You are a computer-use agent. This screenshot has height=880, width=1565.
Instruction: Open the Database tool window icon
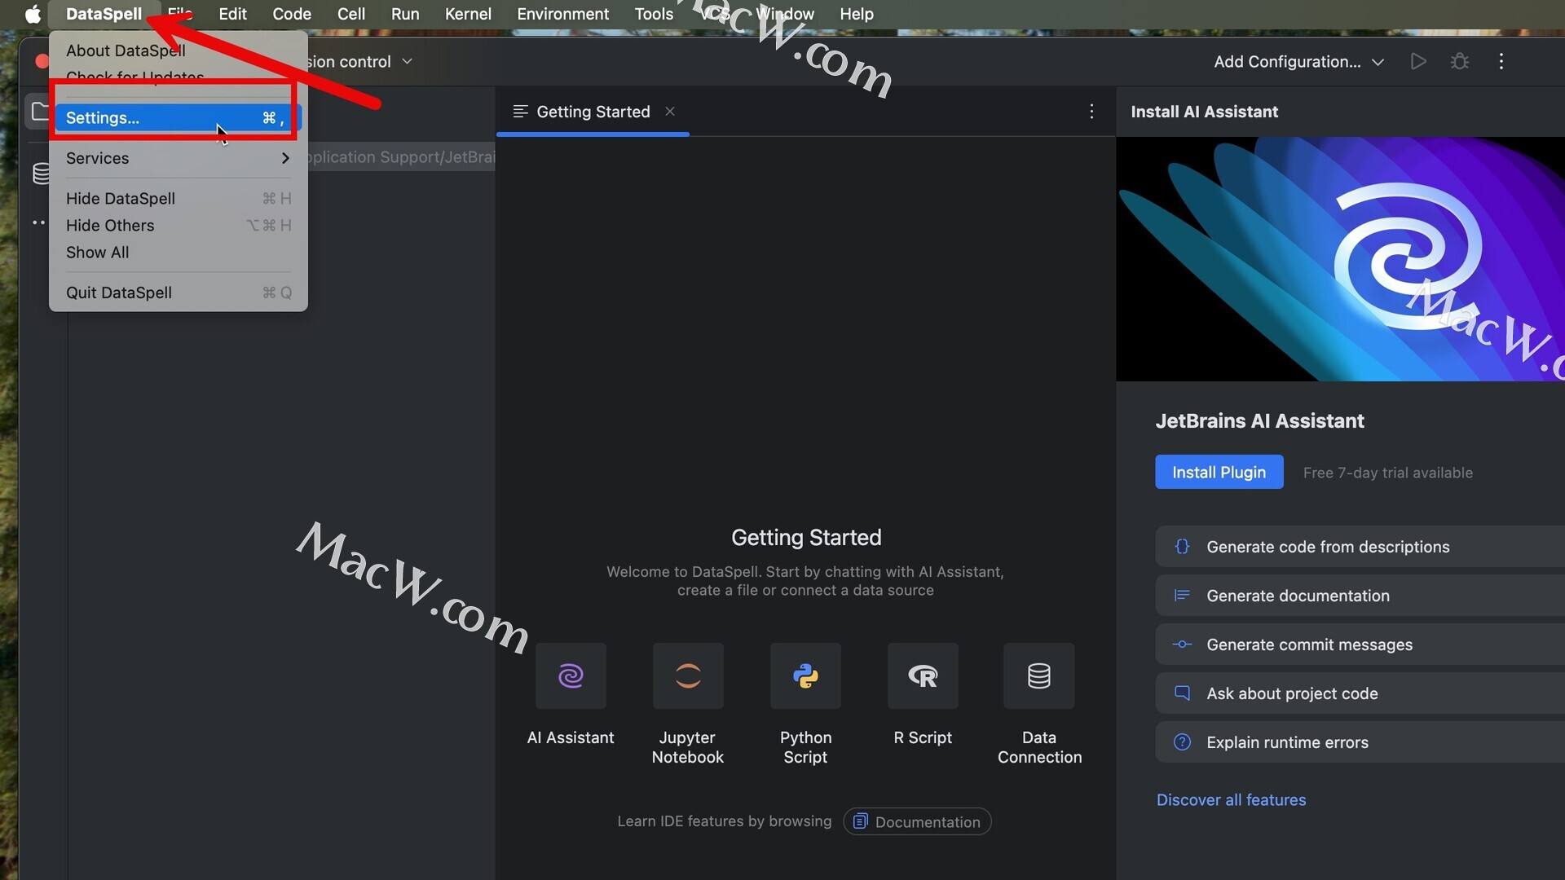click(x=41, y=173)
